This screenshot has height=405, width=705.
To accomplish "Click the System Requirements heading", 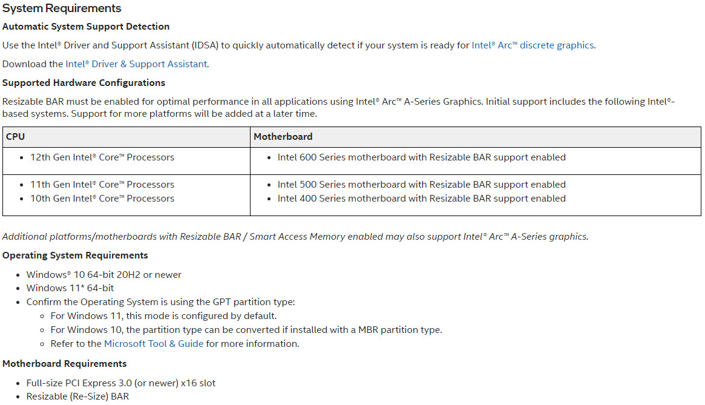I will point(62,8).
